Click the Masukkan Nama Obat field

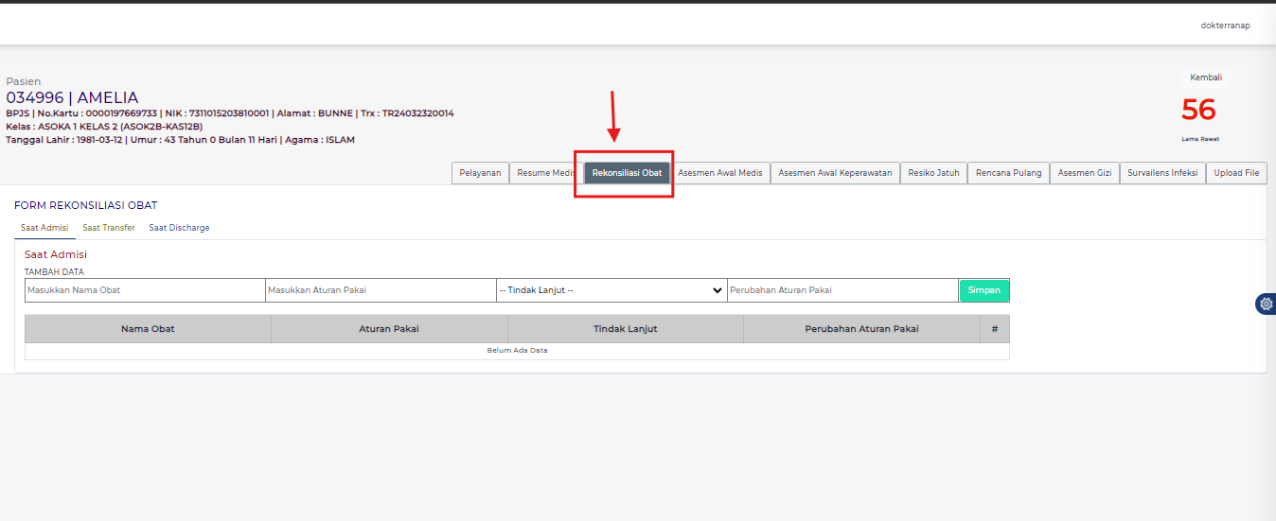pyautogui.click(x=145, y=290)
